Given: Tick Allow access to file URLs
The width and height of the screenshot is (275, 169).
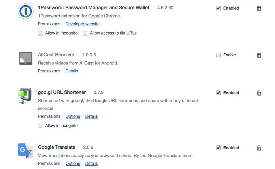Looking at the screenshot, I should point(85,33).
